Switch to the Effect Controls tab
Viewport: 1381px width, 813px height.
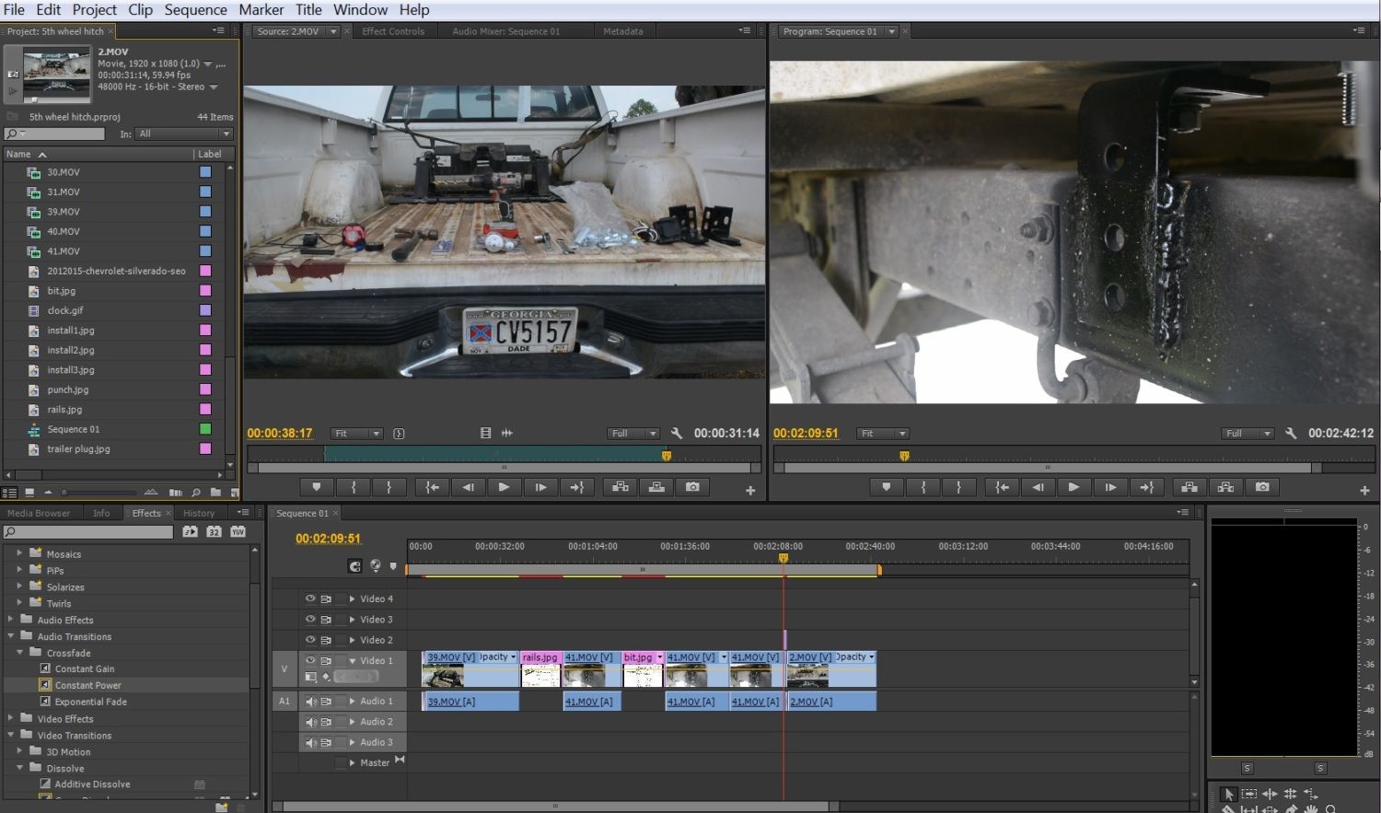(393, 31)
